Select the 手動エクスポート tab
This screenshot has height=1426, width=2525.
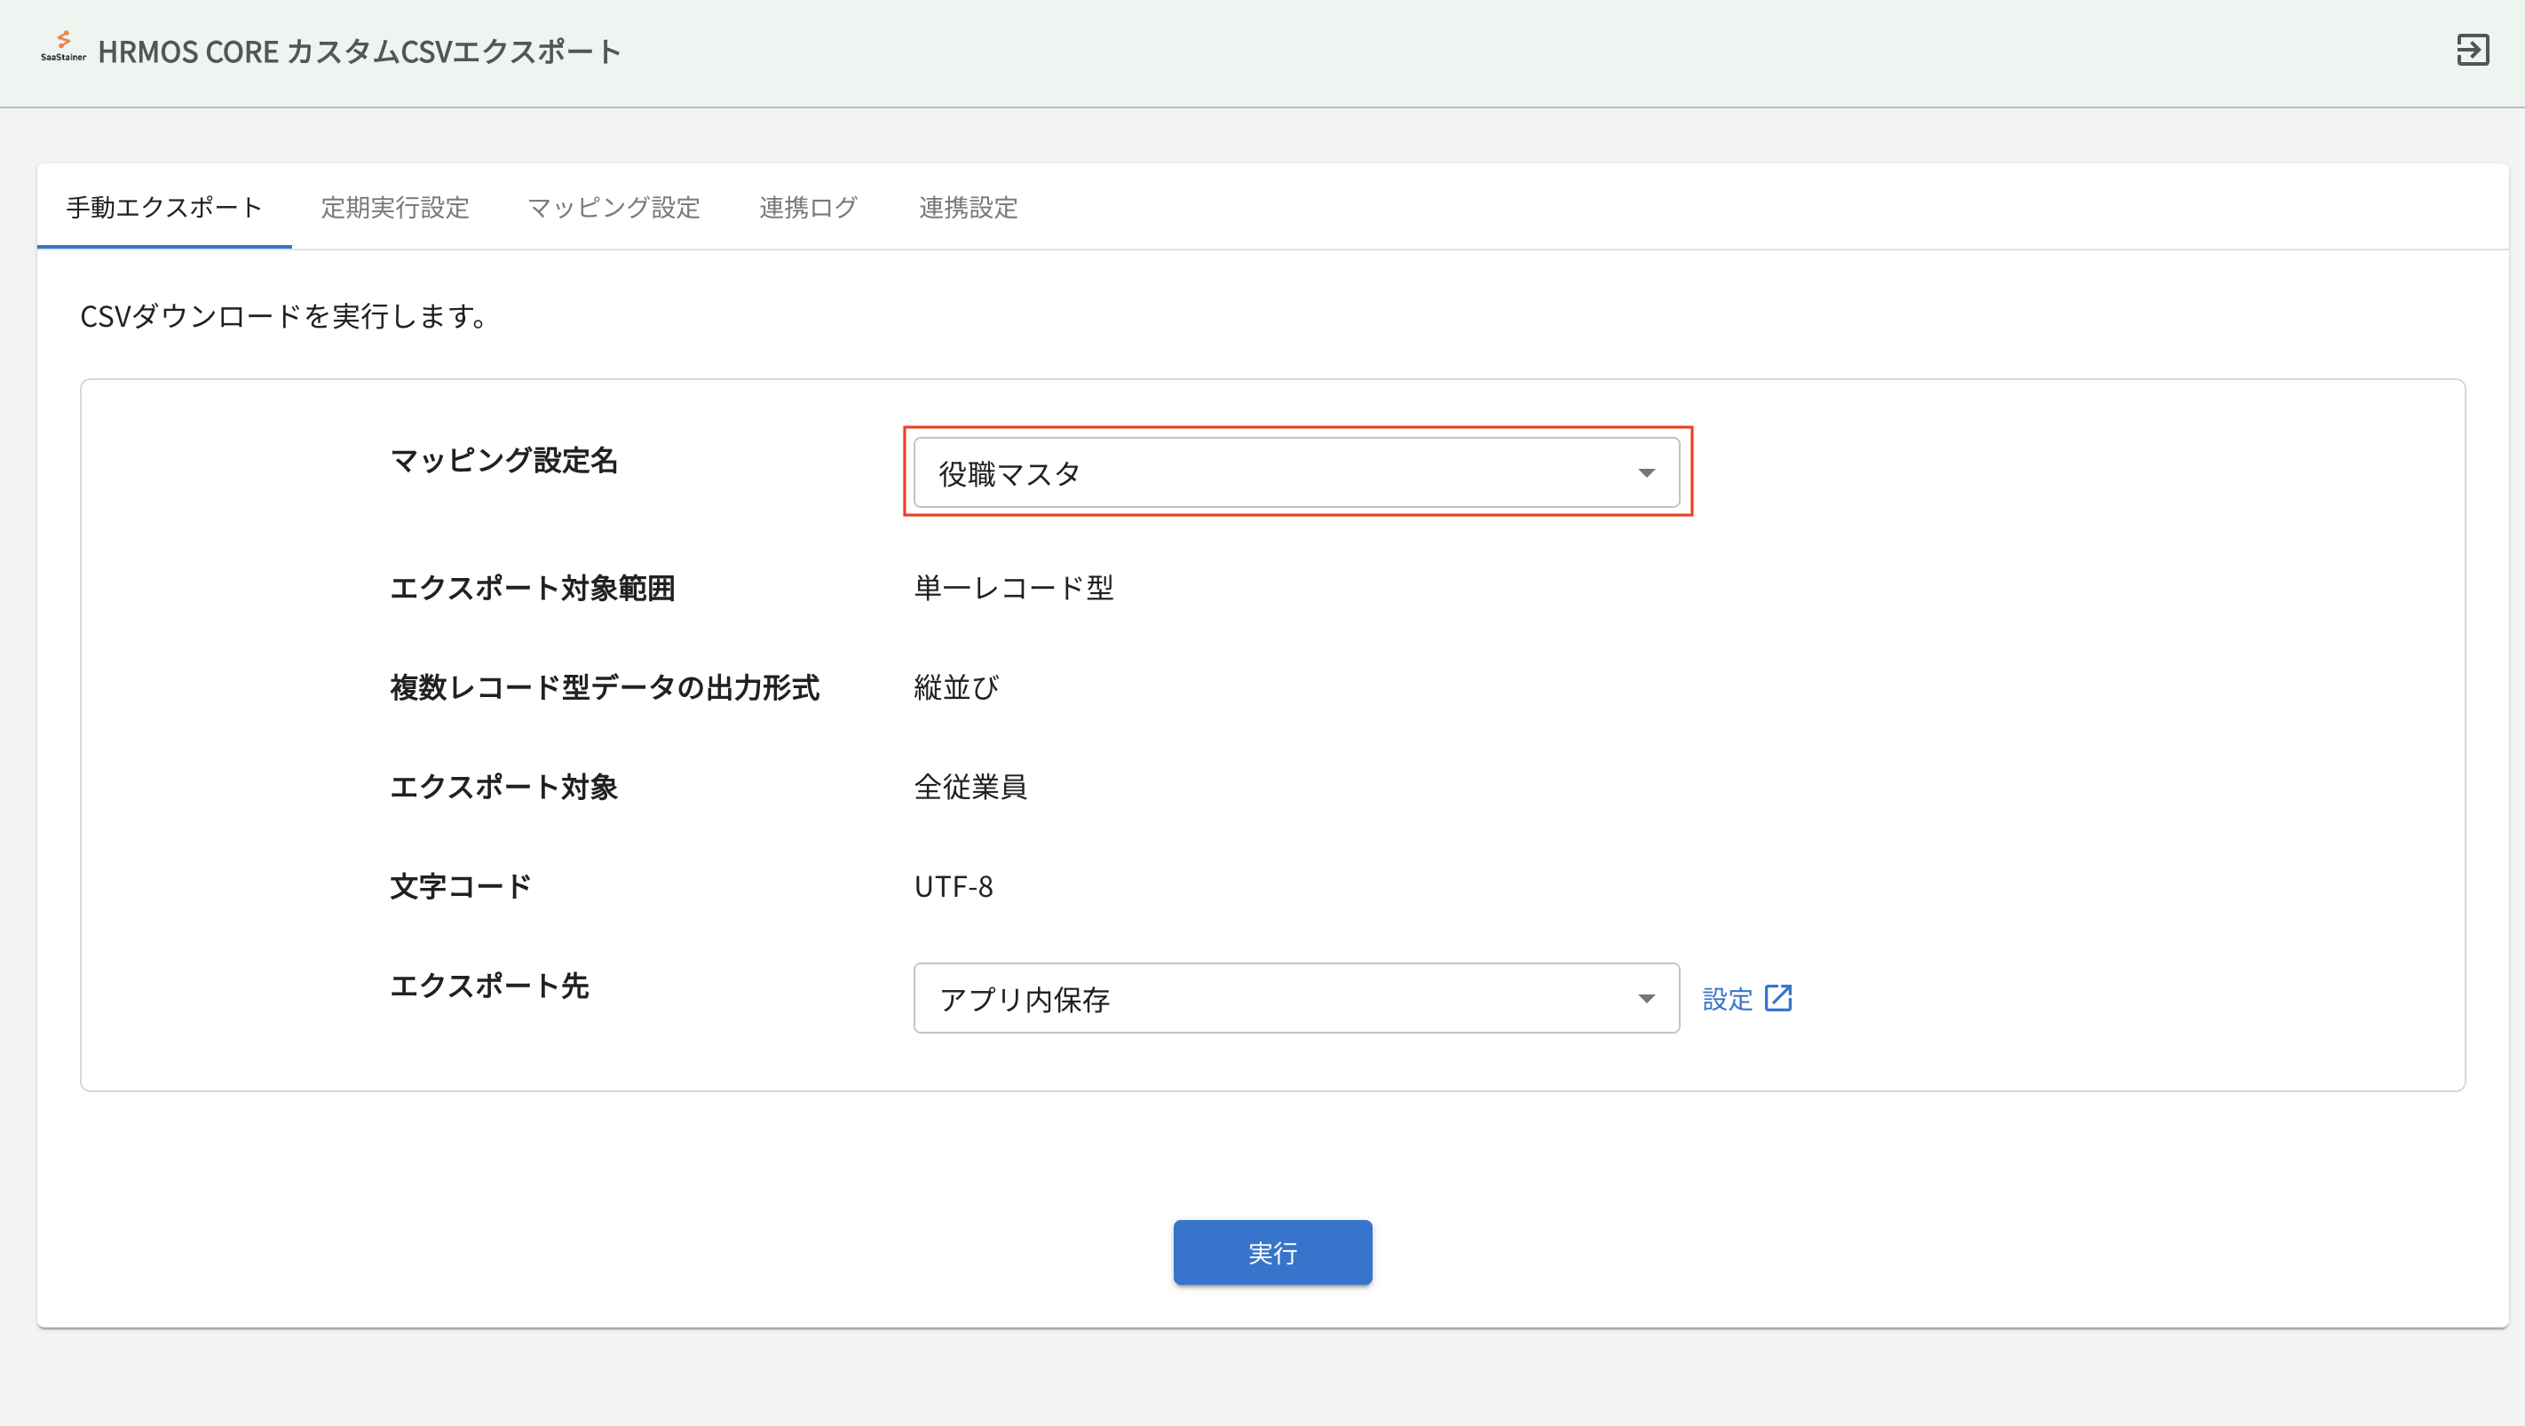164,208
